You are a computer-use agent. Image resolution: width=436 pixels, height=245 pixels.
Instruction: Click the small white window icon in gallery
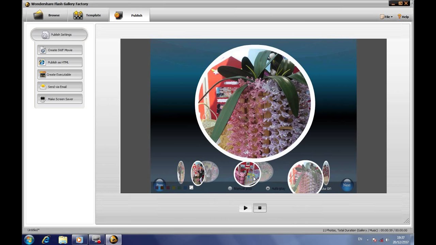coord(191,187)
